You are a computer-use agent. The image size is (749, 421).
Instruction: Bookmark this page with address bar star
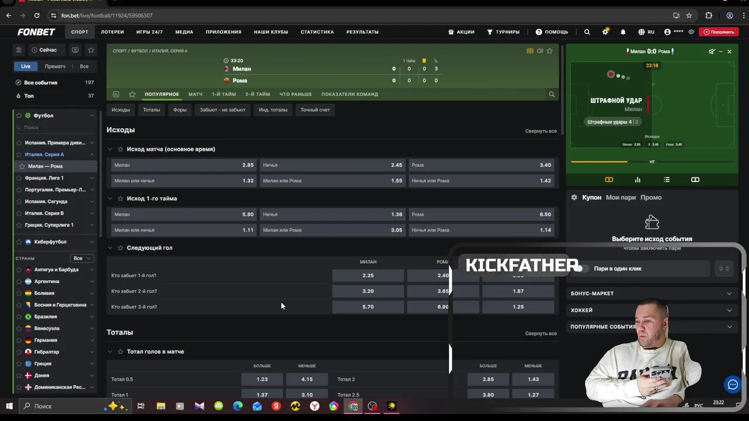pos(689,15)
